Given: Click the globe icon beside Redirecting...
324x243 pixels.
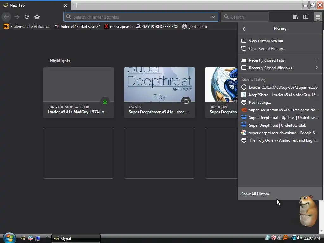Looking at the screenshot, I should [244, 103].
